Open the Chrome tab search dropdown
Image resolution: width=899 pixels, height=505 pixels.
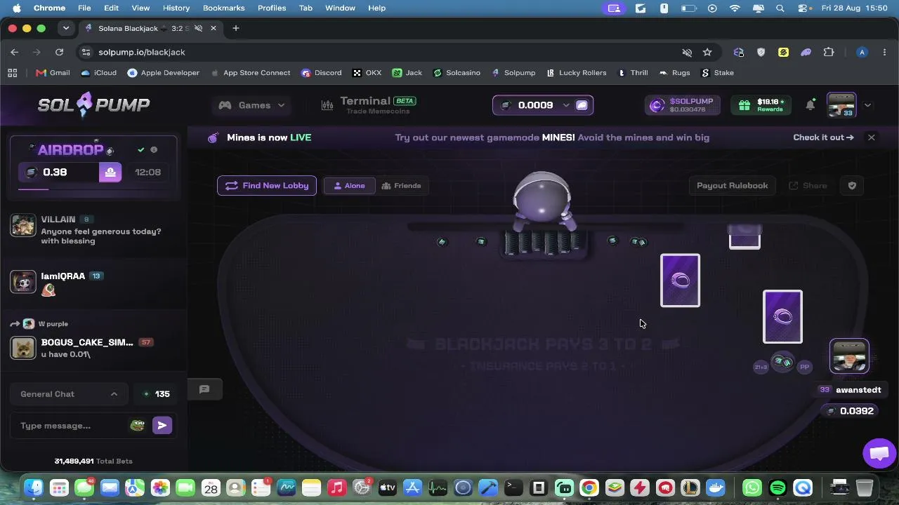[x=66, y=28]
